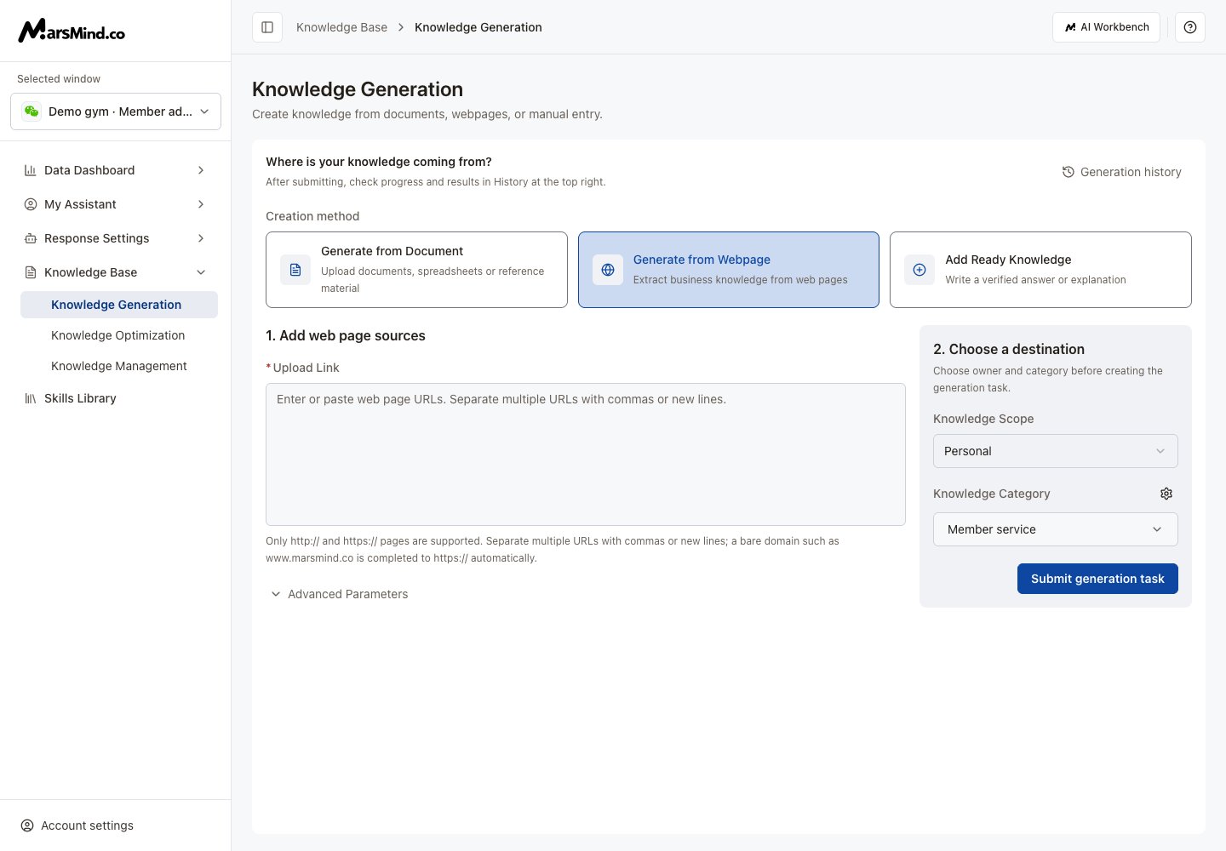Open Knowledge Generation in the sidebar

pos(119,305)
